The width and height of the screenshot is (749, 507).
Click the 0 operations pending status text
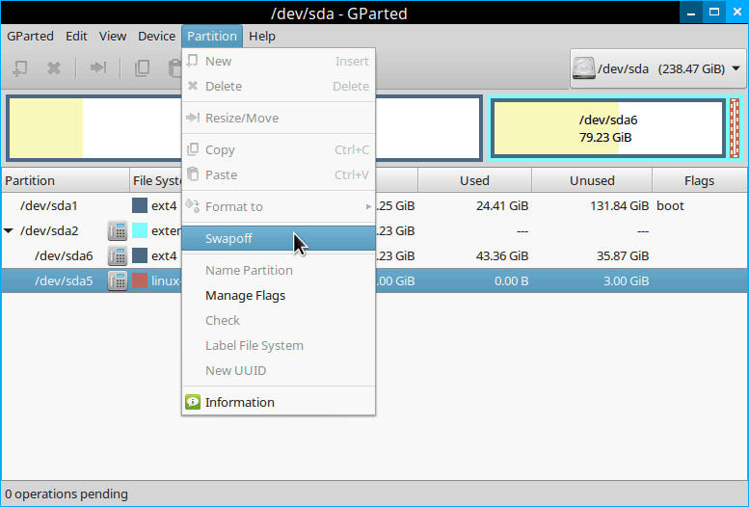(x=67, y=494)
